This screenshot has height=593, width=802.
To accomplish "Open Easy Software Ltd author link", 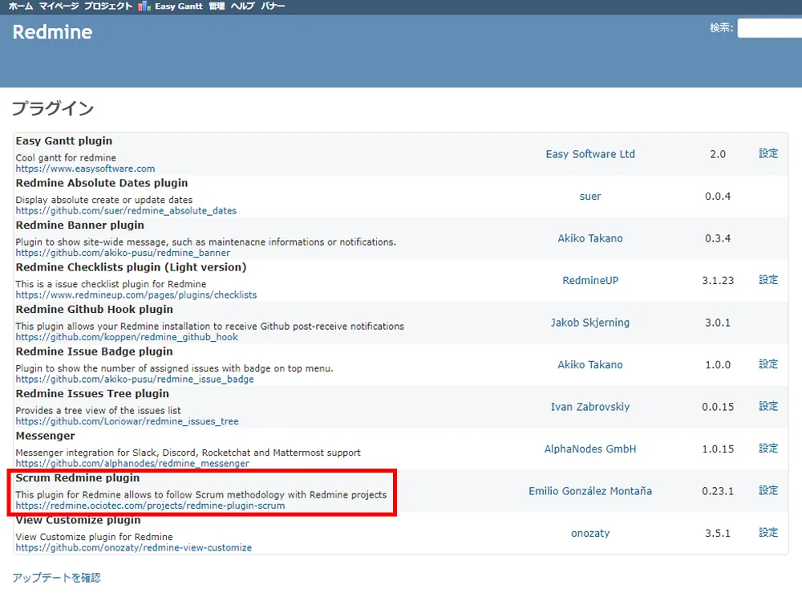I will click(589, 154).
